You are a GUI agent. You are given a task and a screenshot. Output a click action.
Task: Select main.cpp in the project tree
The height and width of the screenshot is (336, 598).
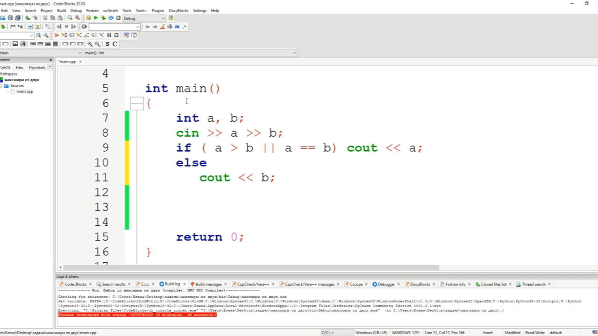coord(25,91)
